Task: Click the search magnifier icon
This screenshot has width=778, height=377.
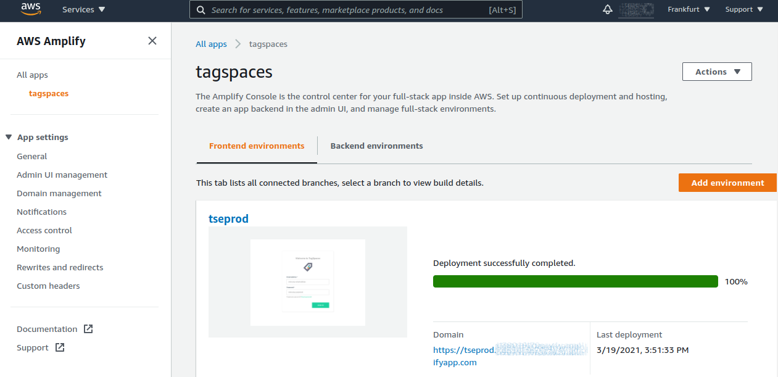Action: [x=201, y=10]
